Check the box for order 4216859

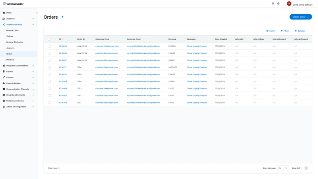(x=49, y=46)
